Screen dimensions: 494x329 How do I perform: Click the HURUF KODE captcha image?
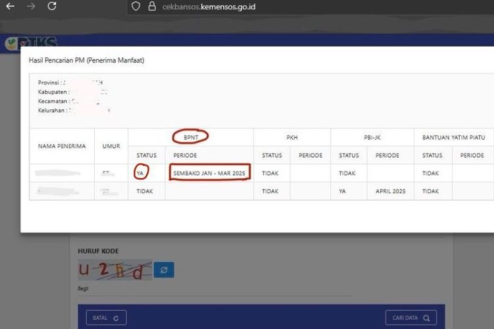pos(115,270)
